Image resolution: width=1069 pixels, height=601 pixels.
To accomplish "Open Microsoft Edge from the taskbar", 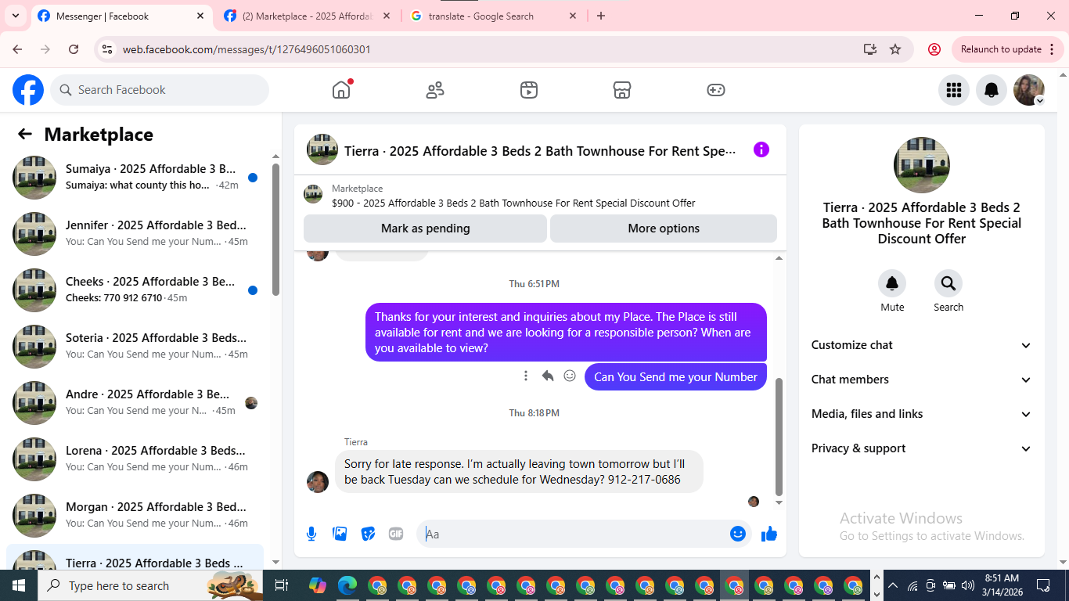I will (347, 585).
